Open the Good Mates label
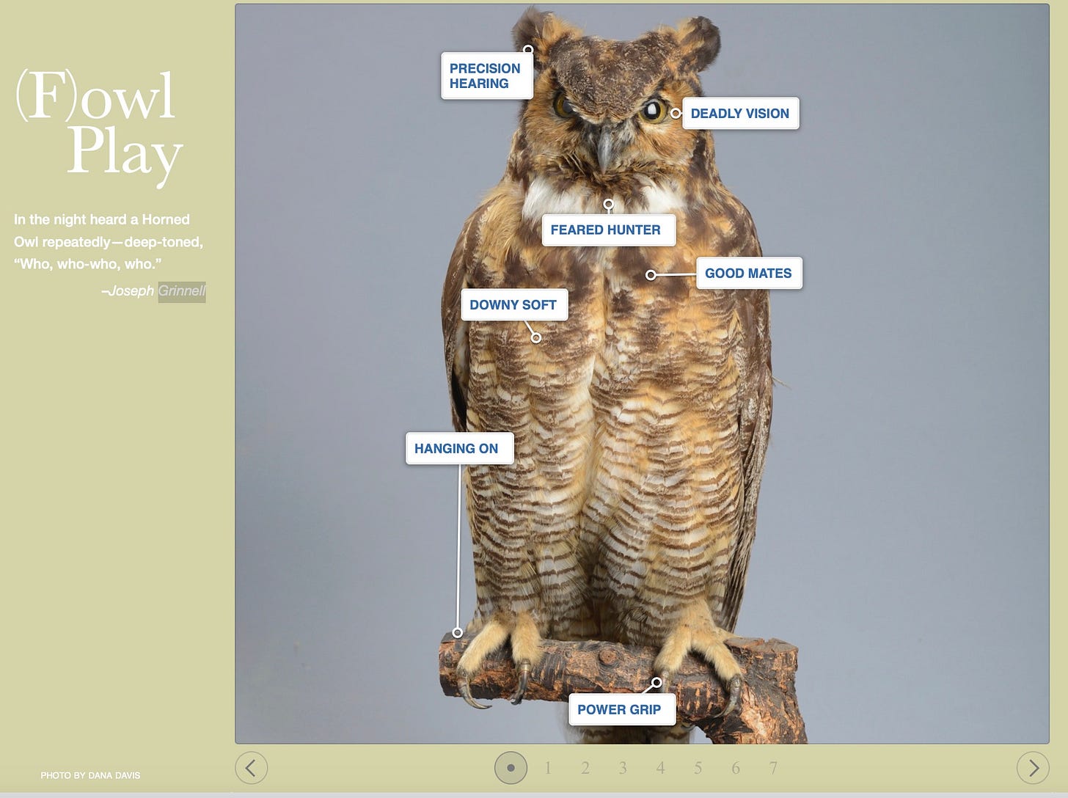1068x798 pixels. [x=749, y=273]
